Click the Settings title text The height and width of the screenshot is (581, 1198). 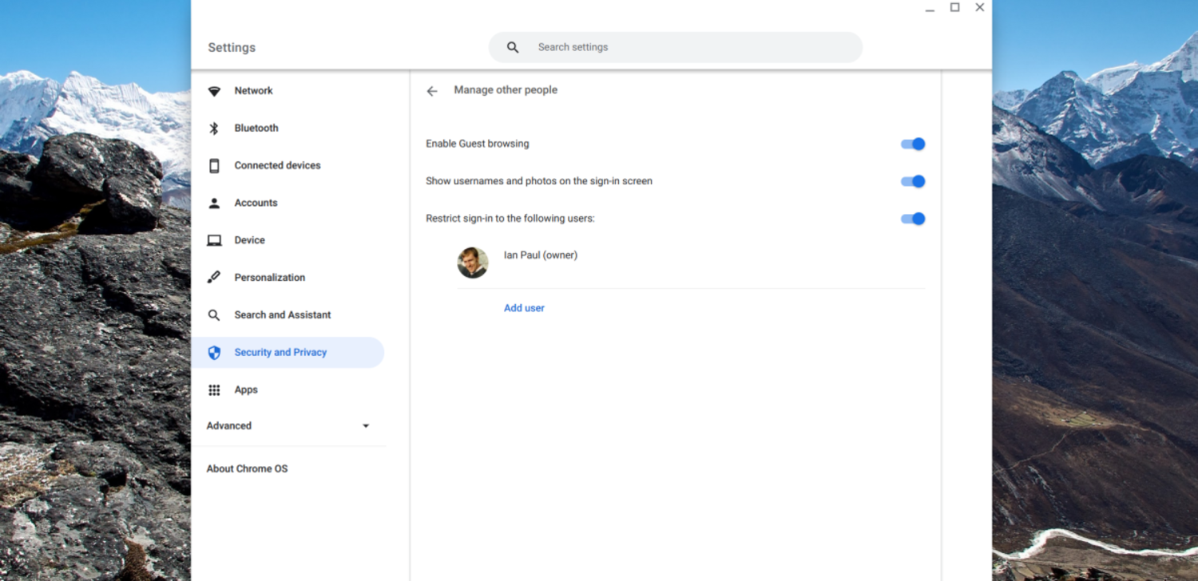[x=232, y=48]
